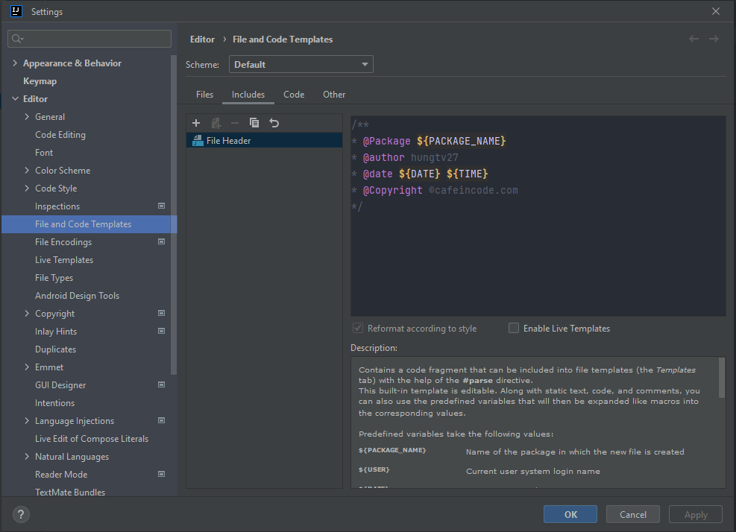Click the plus icon to create a template
The height and width of the screenshot is (532, 736).
196,123
